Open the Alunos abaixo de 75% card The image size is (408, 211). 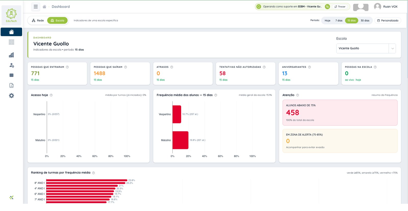click(340, 113)
